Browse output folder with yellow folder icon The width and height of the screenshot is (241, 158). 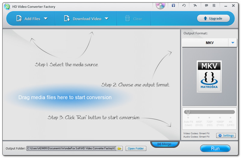pos(120,148)
